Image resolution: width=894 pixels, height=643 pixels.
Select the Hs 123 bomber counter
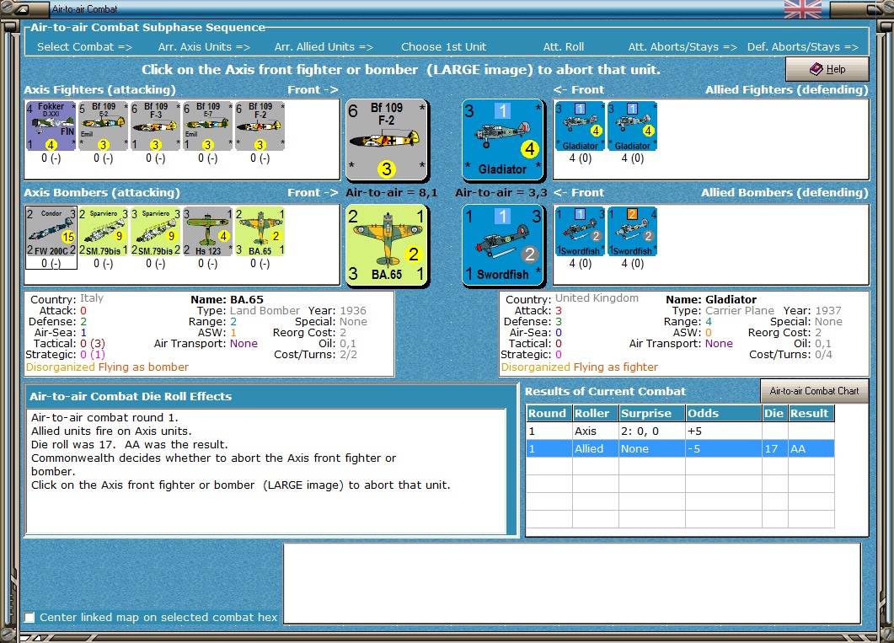point(207,232)
